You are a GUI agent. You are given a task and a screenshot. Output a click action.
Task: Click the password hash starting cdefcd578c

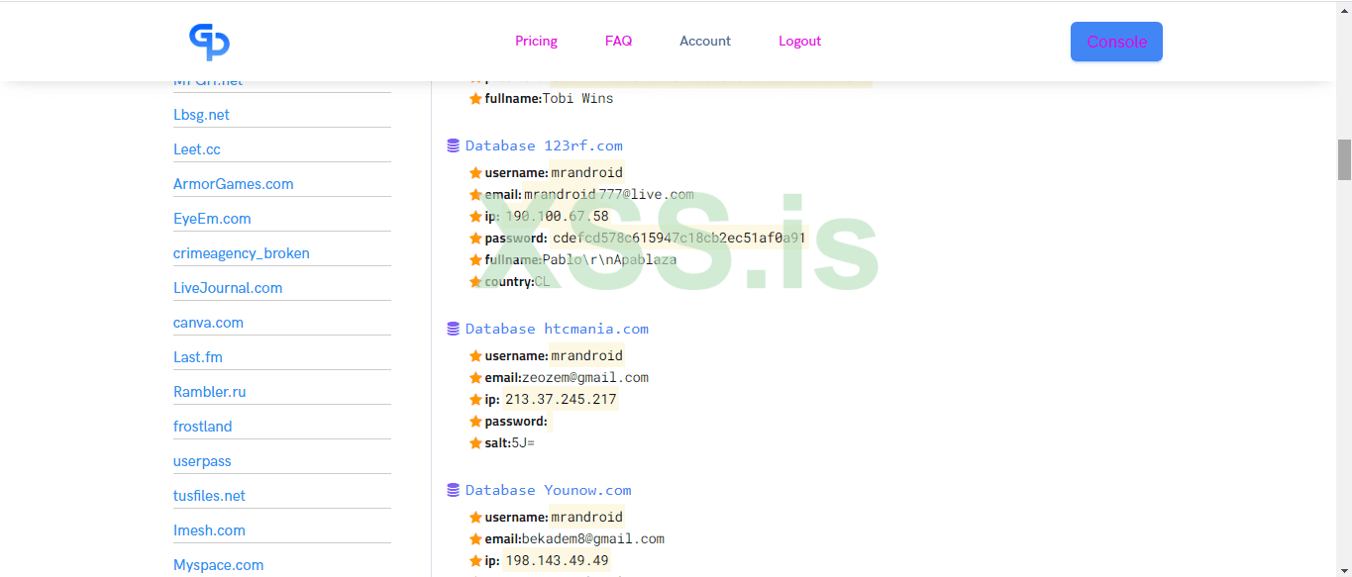[x=679, y=238]
